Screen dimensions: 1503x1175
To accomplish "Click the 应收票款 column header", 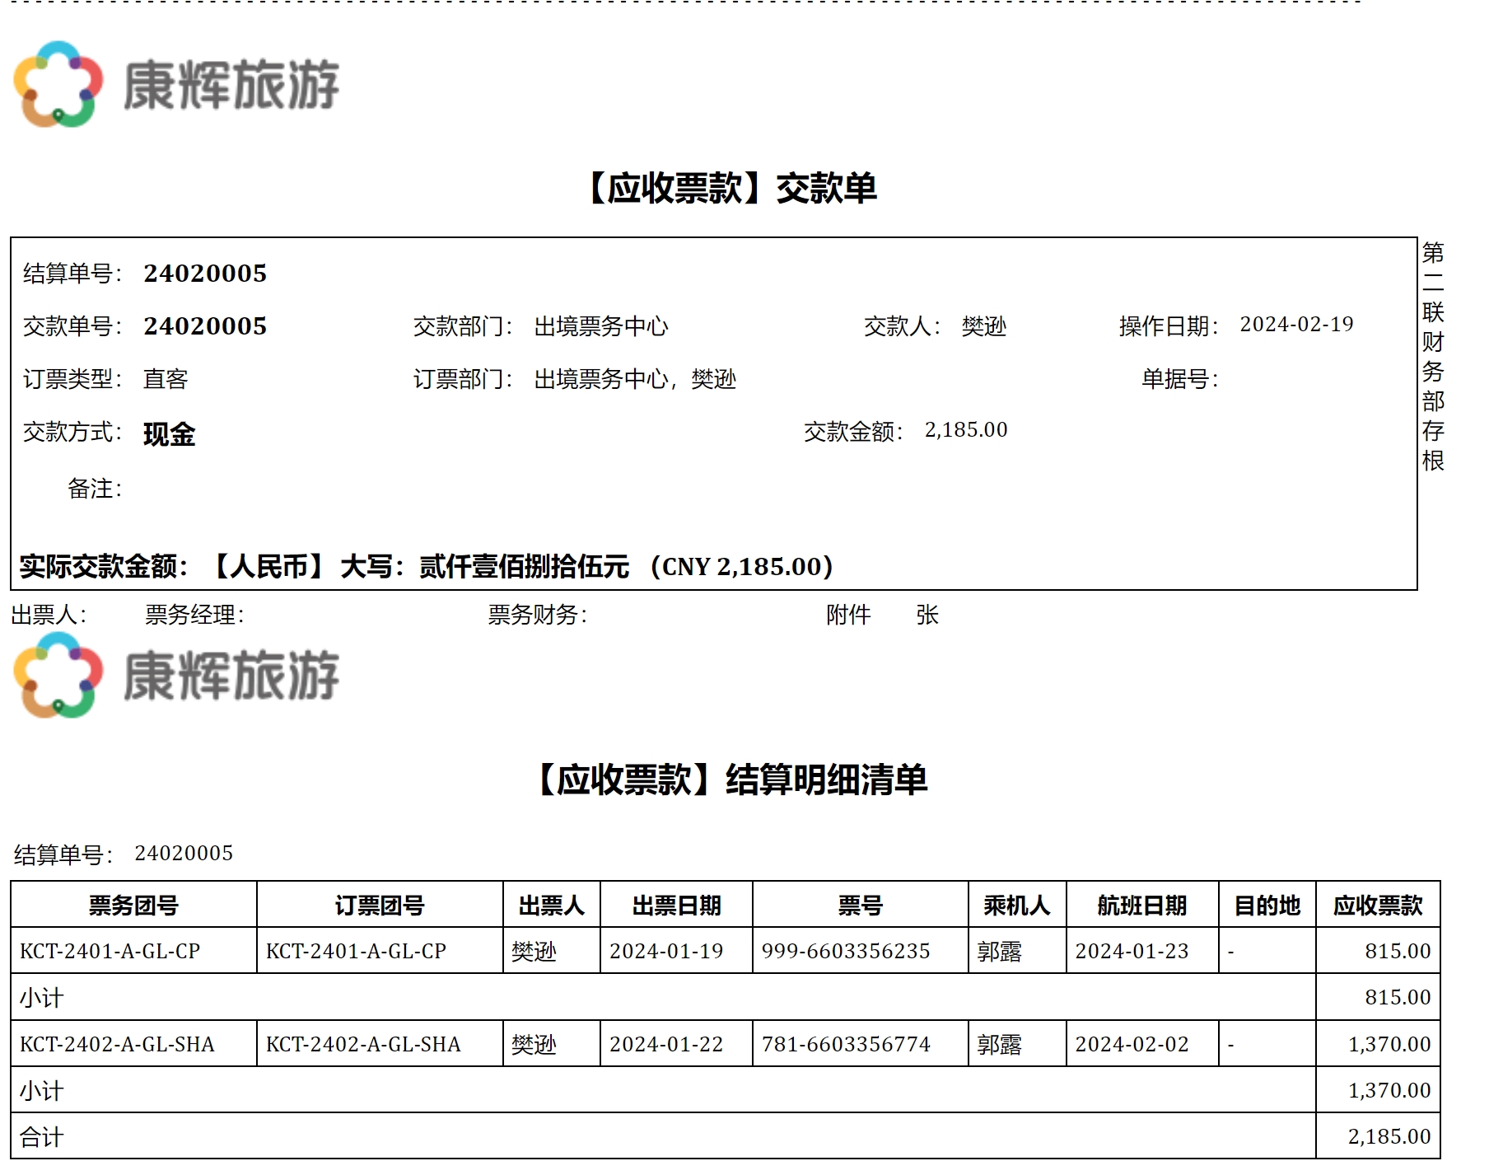I will point(1378,906).
